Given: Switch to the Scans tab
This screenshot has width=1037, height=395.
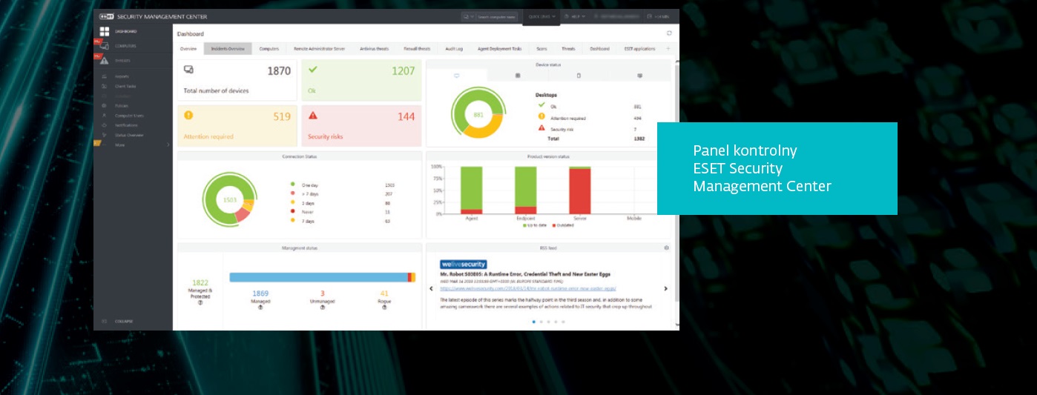Looking at the screenshot, I should 541,49.
